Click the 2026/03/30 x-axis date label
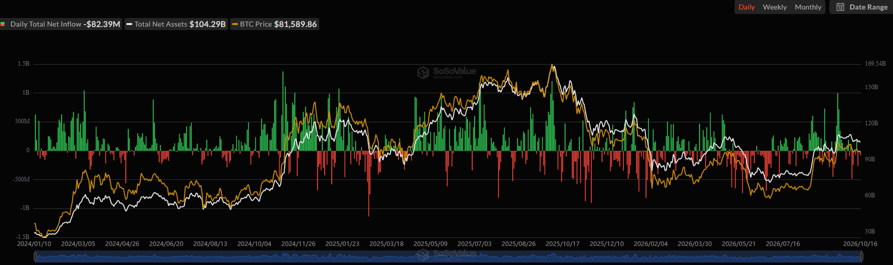 tap(695, 244)
